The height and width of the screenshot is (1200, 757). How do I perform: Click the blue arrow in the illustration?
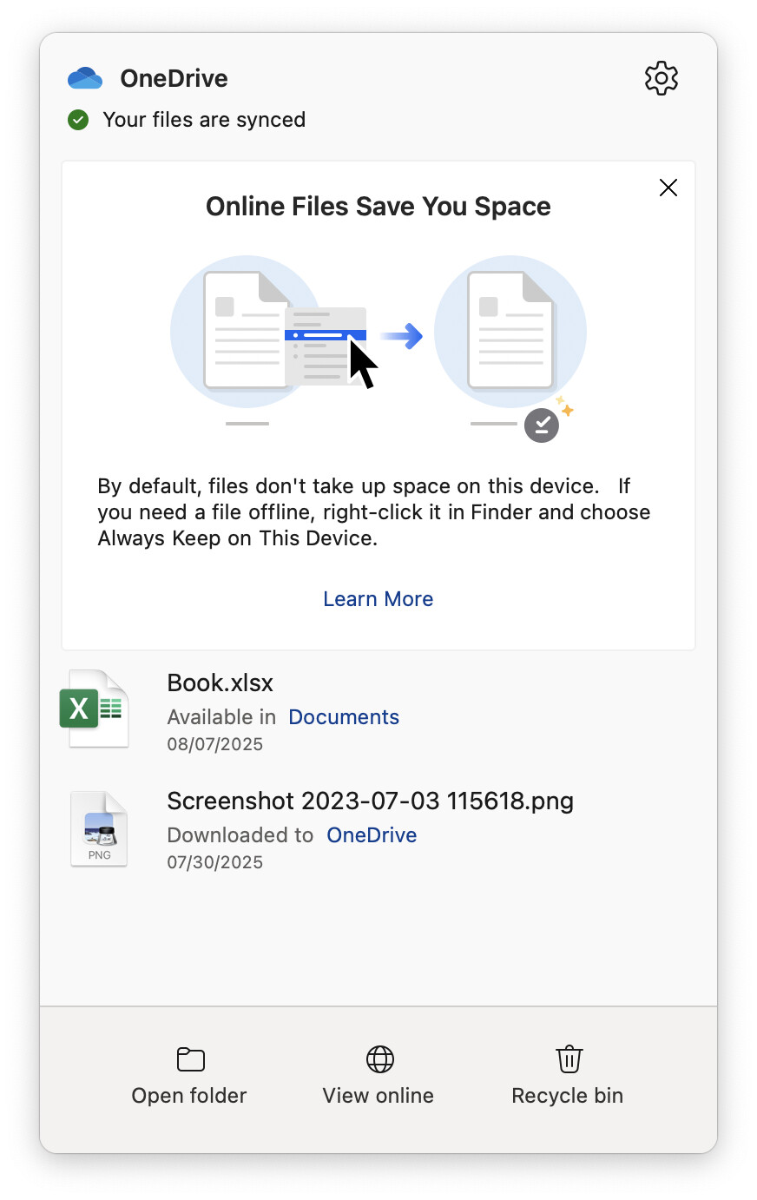pyautogui.click(x=402, y=335)
